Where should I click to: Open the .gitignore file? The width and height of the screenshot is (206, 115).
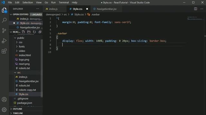(x=23, y=99)
